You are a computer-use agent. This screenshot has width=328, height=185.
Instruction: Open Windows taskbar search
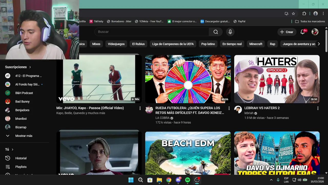140,180
